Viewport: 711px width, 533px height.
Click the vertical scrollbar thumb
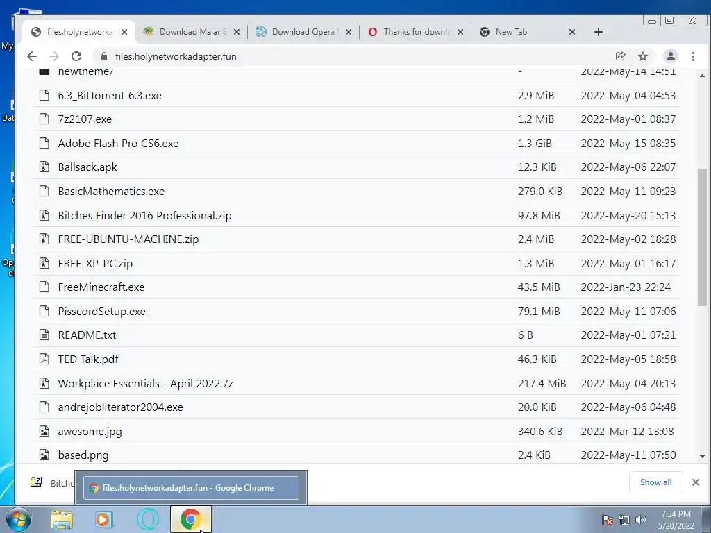[703, 237]
